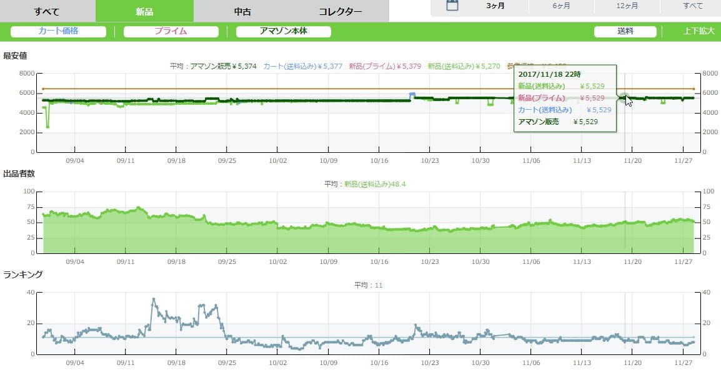The height and width of the screenshot is (370, 721).
Task: Show the すべて period next to 12ヶ月
Action: pyautogui.click(x=692, y=6)
